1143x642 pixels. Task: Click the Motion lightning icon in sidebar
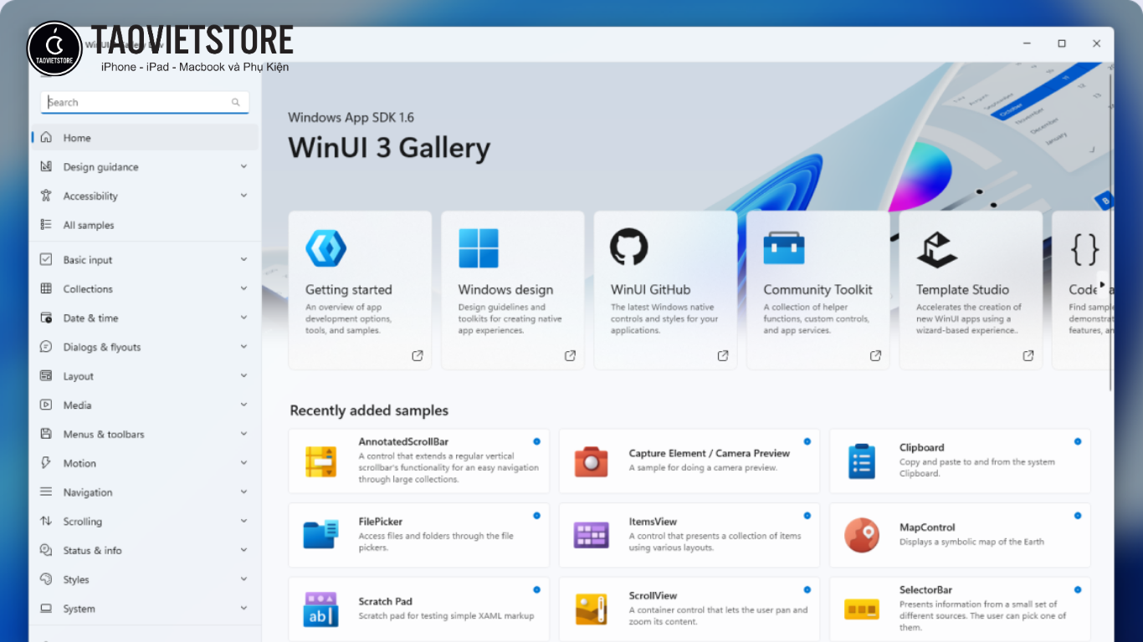tap(46, 463)
